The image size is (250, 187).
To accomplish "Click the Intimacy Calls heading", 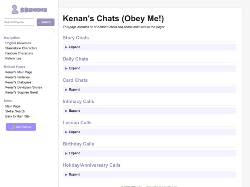I will tap(78, 102).
